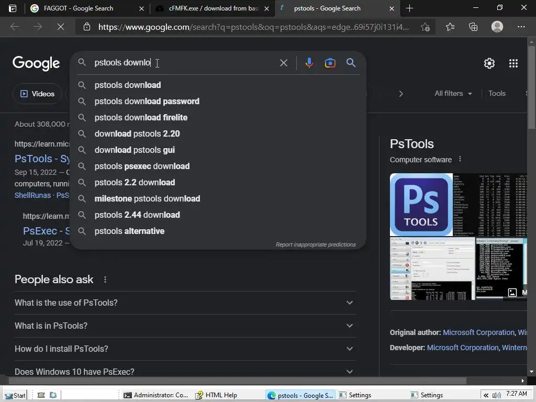This screenshot has width=536, height=402.
Task: Open the More images icon on thumbnail
Action: 512,293
